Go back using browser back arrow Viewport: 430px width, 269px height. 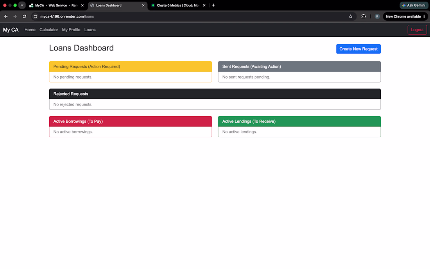pyautogui.click(x=6, y=16)
